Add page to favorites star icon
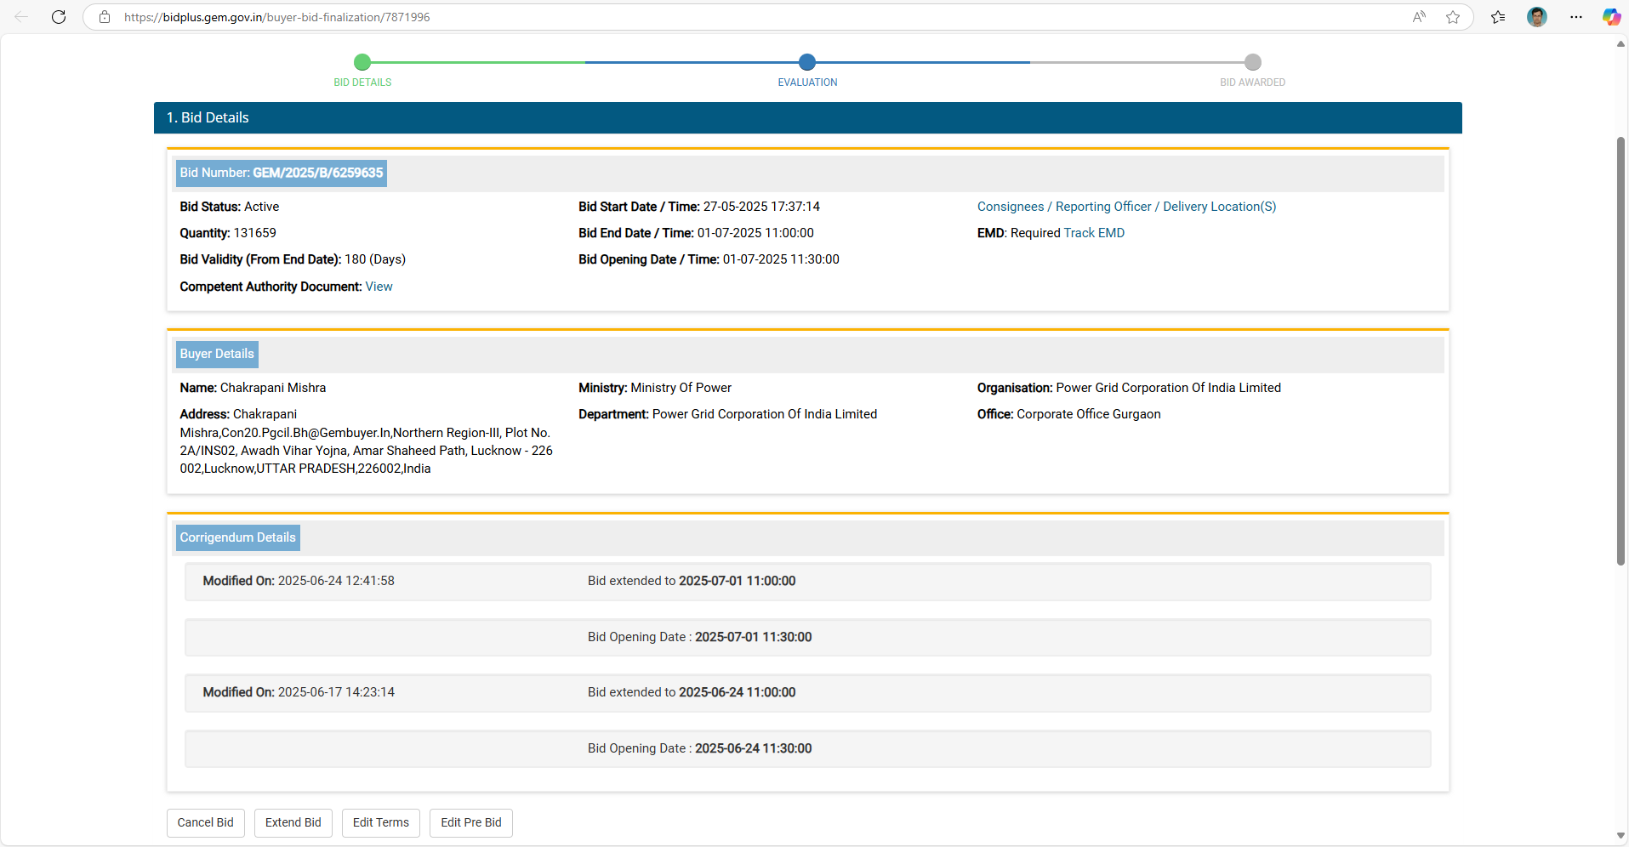This screenshot has height=847, width=1629. [1453, 17]
